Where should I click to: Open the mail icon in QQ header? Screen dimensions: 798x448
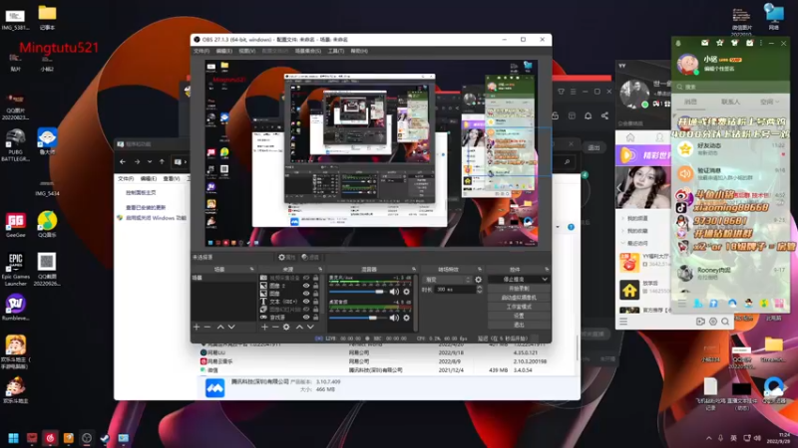[704, 43]
